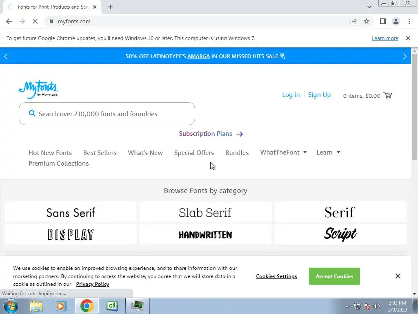Click Accept Cookies button
Screen dimensions: 418x314
coord(334,276)
